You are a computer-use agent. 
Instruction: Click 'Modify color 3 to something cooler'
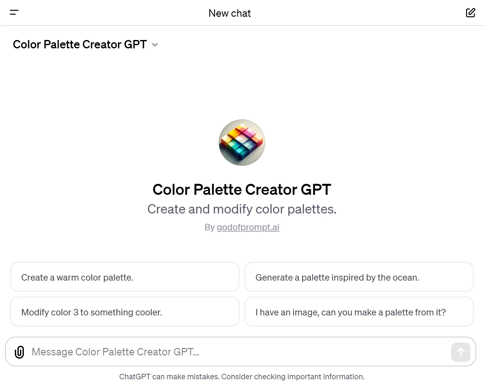click(x=125, y=312)
